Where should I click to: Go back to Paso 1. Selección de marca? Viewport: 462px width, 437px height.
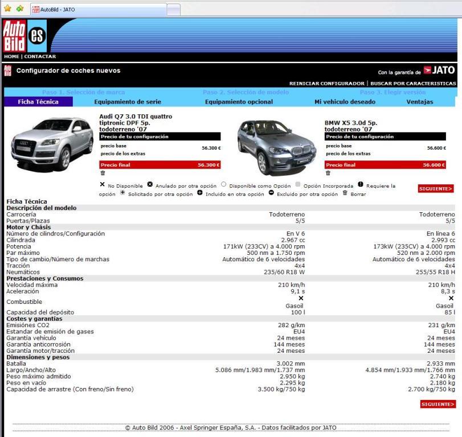(83, 92)
